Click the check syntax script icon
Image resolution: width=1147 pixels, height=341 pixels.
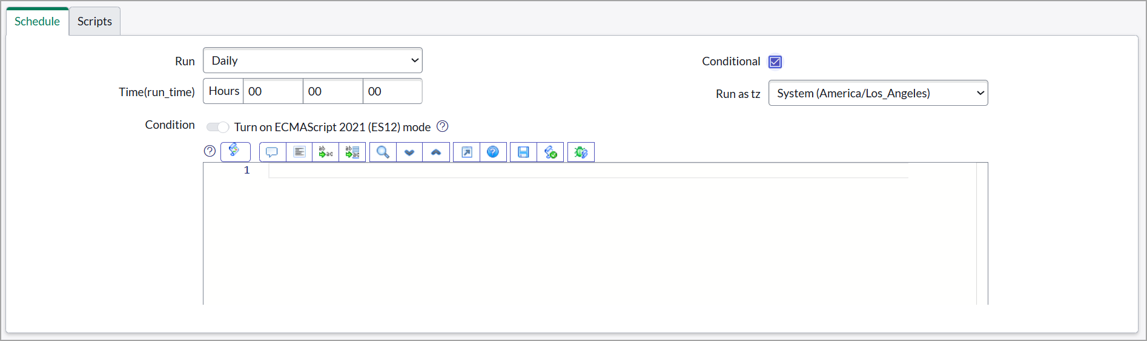point(550,152)
